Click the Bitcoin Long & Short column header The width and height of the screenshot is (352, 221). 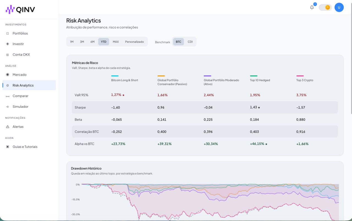[x=125, y=80]
